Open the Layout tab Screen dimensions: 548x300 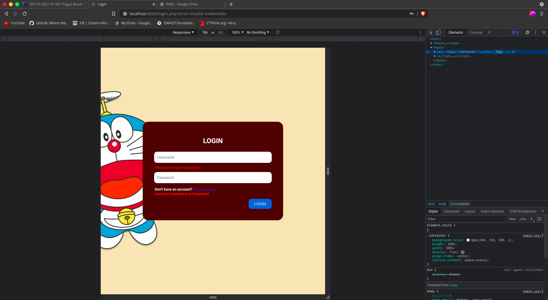tap(470, 211)
